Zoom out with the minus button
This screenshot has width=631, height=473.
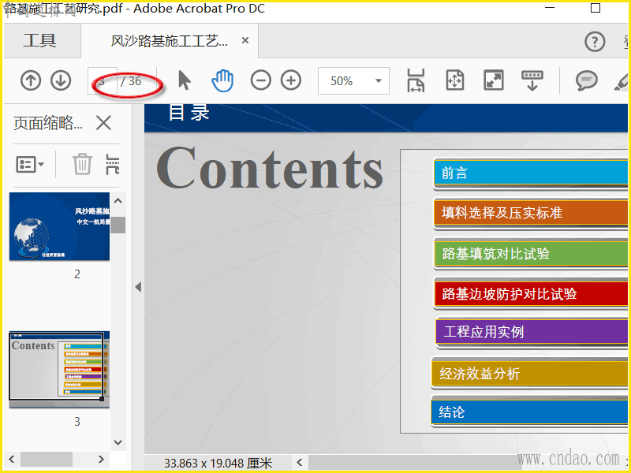pyautogui.click(x=261, y=80)
